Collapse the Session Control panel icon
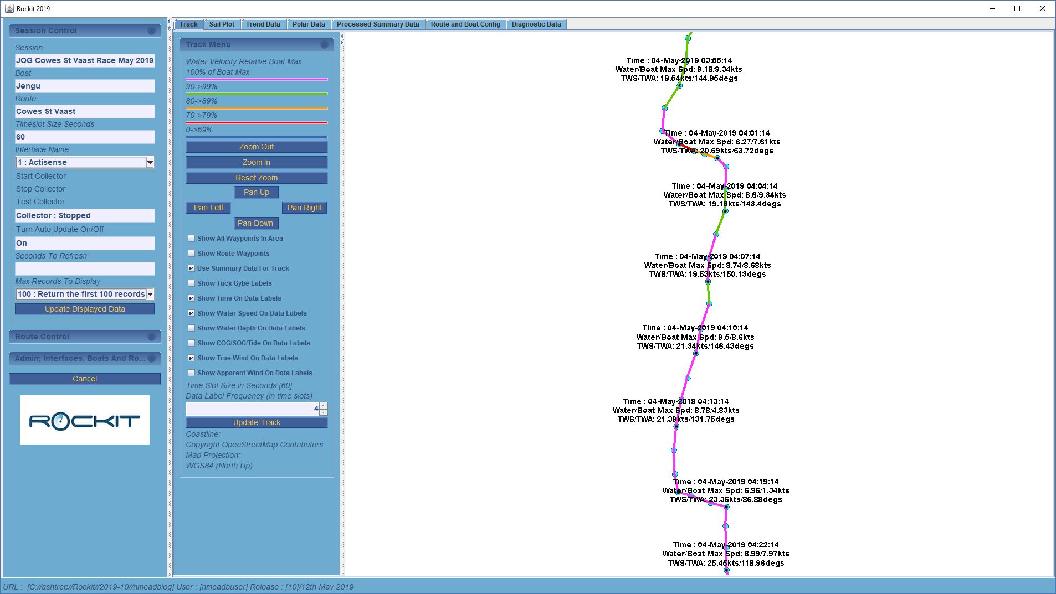The height and width of the screenshot is (594, 1056). [151, 31]
